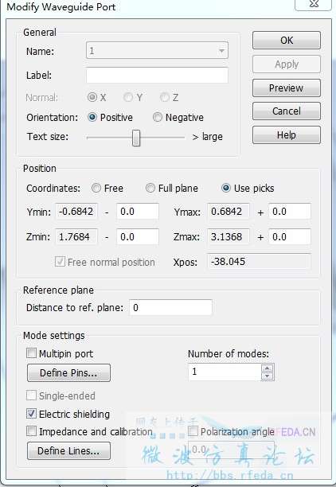
Task: Increment the Number of modes spinner
Action: pos(268,368)
